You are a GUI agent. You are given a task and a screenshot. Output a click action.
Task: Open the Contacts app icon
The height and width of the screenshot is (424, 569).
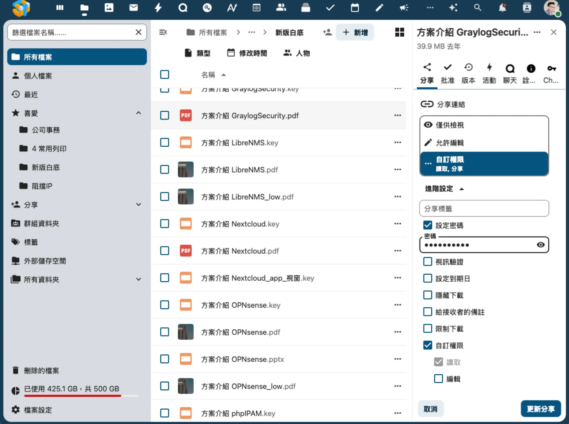point(281,7)
